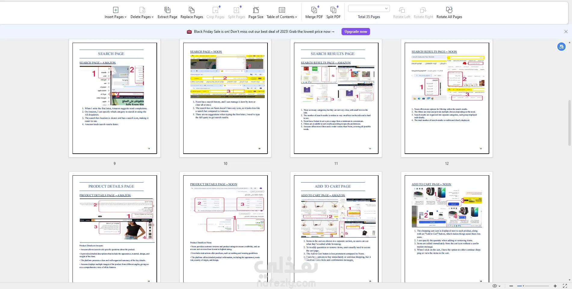Open the Page Size tool

point(256,13)
